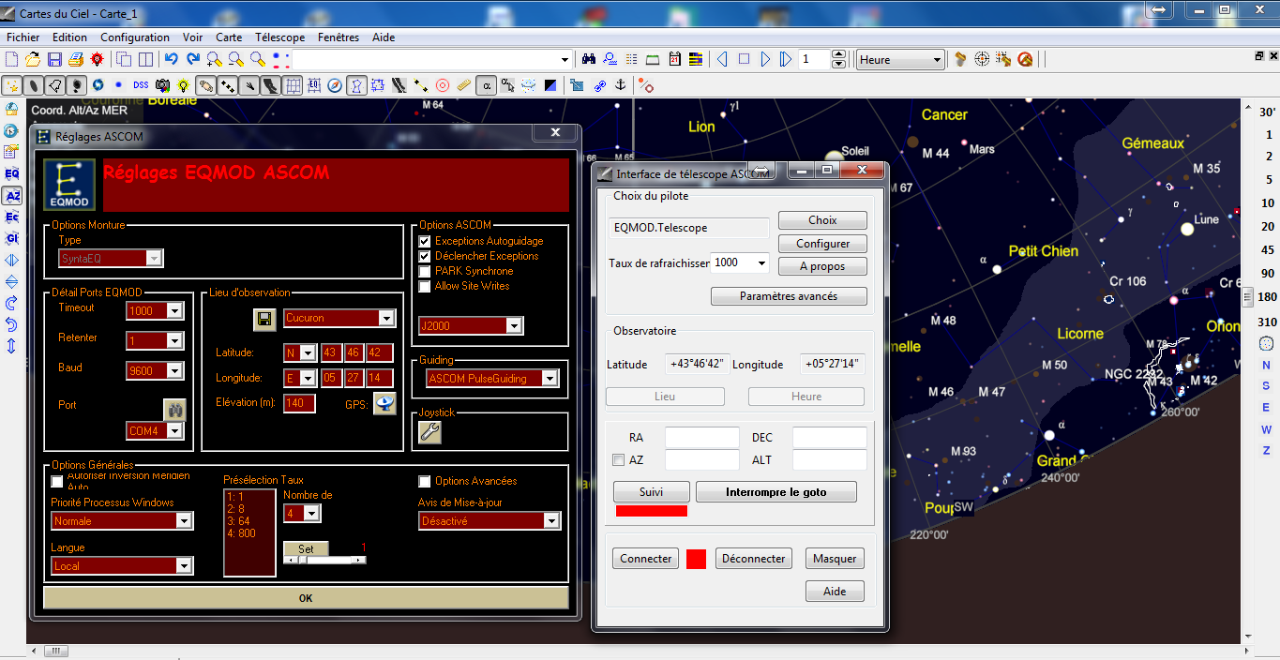This screenshot has height=660, width=1280.
Task: Click the Connecter button
Action: coord(646,559)
